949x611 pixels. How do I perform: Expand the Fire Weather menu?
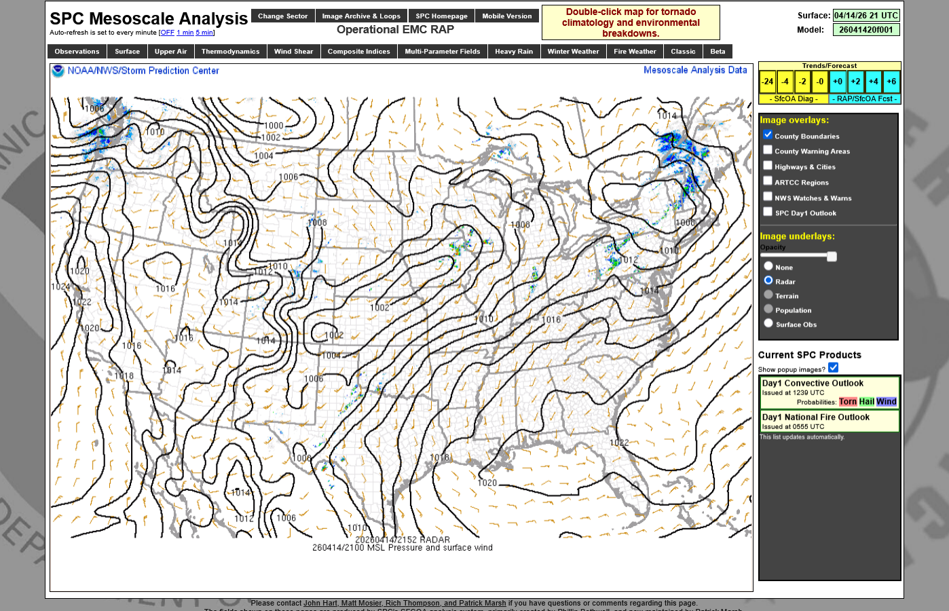point(635,52)
